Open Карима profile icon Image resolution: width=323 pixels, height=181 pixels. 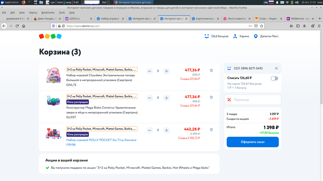pyautogui.click(x=236, y=36)
